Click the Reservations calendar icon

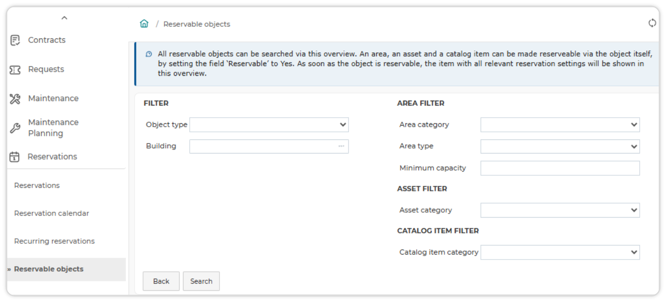tap(15, 157)
